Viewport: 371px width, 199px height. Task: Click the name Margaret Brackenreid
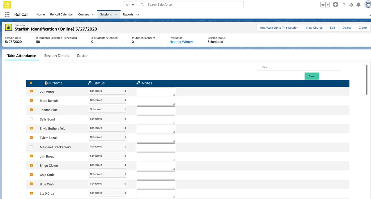[x=55, y=147]
